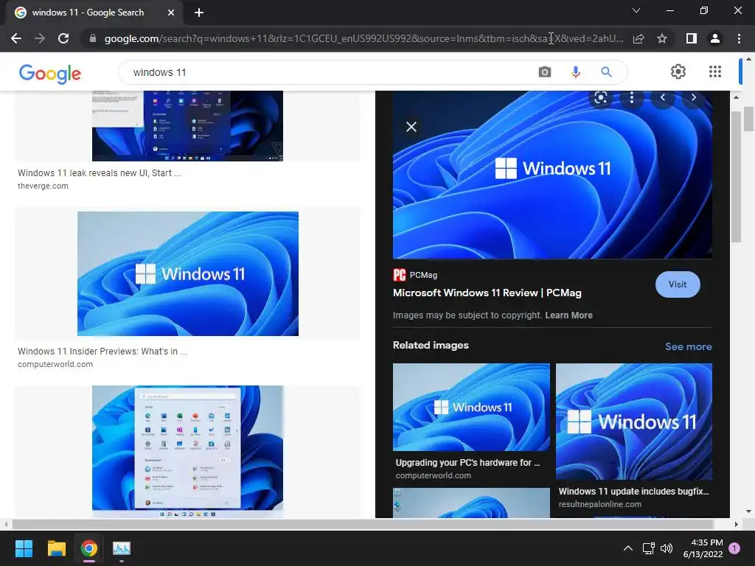The width and height of the screenshot is (755, 566).
Task: Click 'Windows 11 update includes bugfix...' caption
Action: [x=633, y=492]
